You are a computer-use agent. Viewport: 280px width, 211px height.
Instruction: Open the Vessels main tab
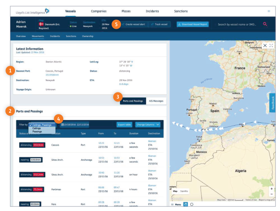pyautogui.click(x=71, y=11)
